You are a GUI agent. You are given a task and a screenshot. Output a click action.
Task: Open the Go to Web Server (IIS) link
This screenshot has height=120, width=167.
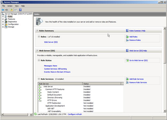(138, 60)
